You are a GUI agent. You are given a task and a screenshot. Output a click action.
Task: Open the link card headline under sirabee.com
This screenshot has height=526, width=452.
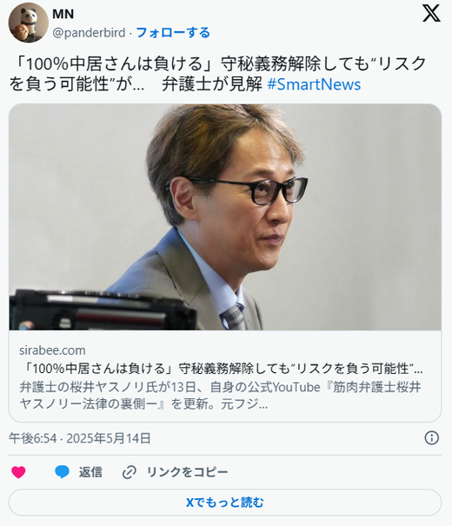pyautogui.click(x=223, y=369)
